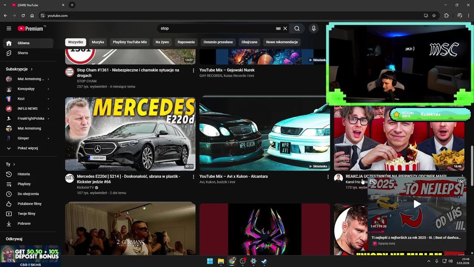Open the volume control in system tray

450,261
